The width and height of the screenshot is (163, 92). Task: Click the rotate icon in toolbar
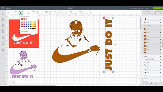coord(70,13)
